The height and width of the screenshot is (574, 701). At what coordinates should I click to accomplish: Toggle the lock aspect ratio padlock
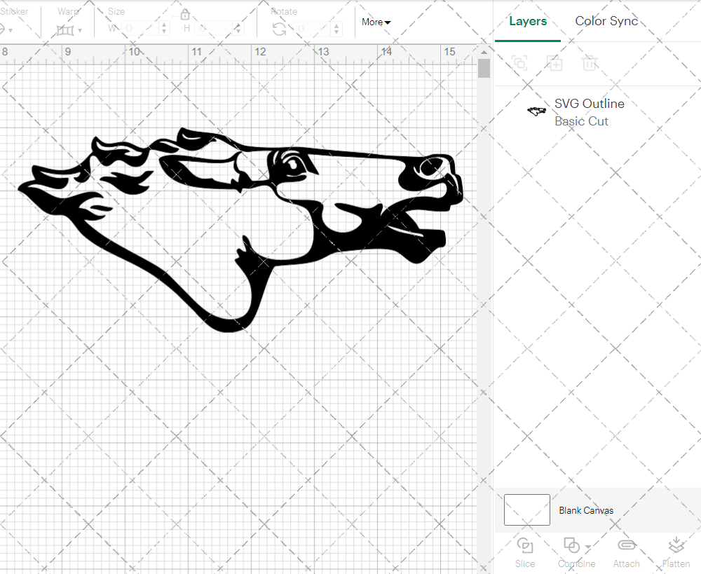pyautogui.click(x=185, y=15)
